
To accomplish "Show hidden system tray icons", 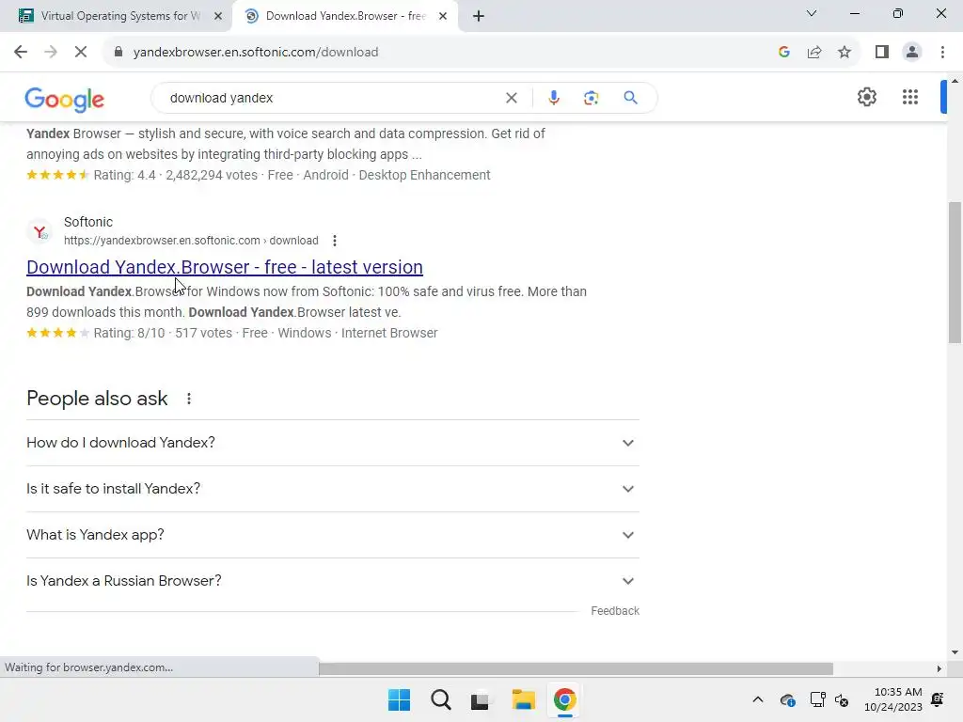I will (758, 699).
